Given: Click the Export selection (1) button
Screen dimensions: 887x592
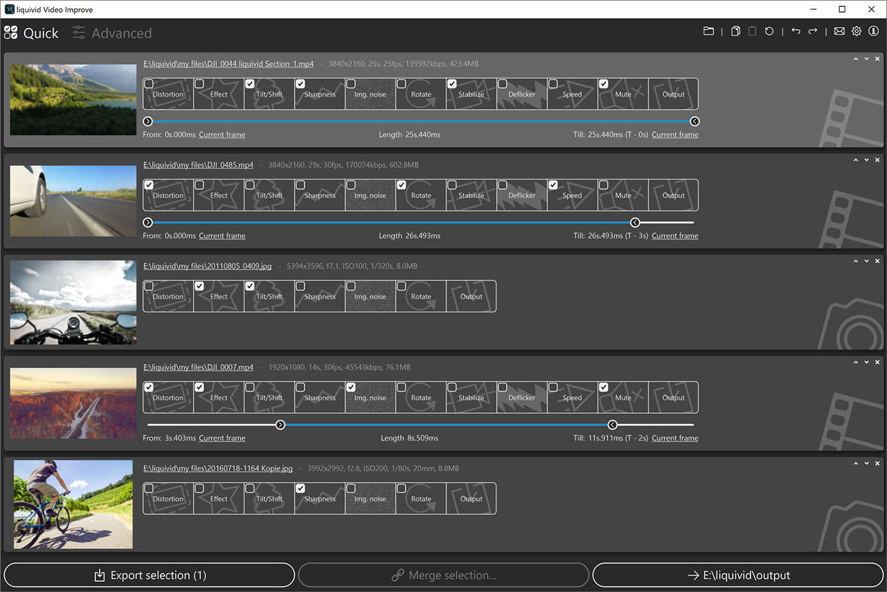Looking at the screenshot, I should click(150, 575).
